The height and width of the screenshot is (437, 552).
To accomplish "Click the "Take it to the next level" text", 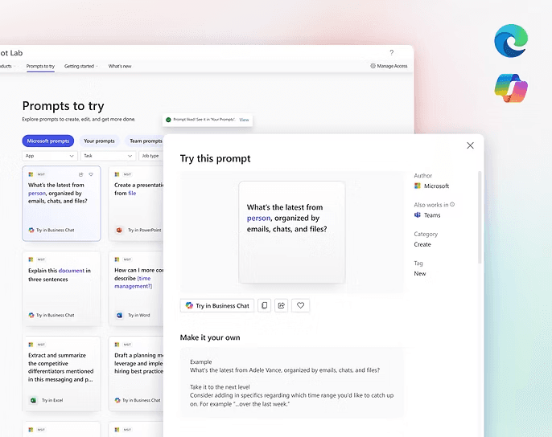I will coord(220,386).
